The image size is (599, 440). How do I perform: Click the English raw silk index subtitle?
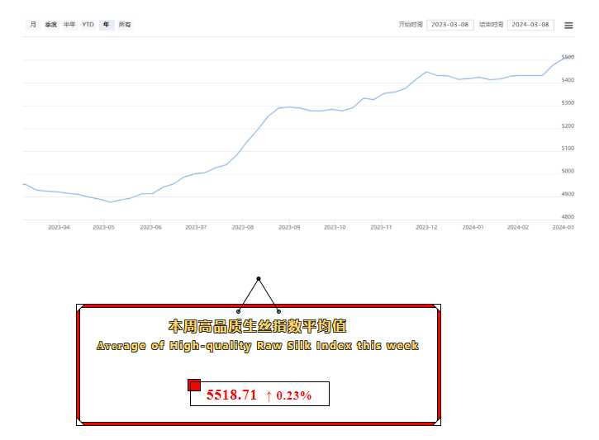click(x=257, y=346)
